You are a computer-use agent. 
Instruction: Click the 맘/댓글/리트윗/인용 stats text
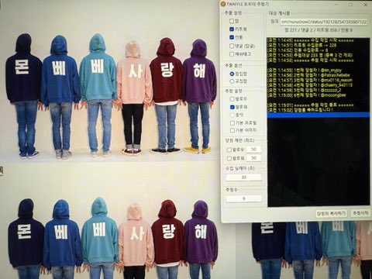click(319, 30)
